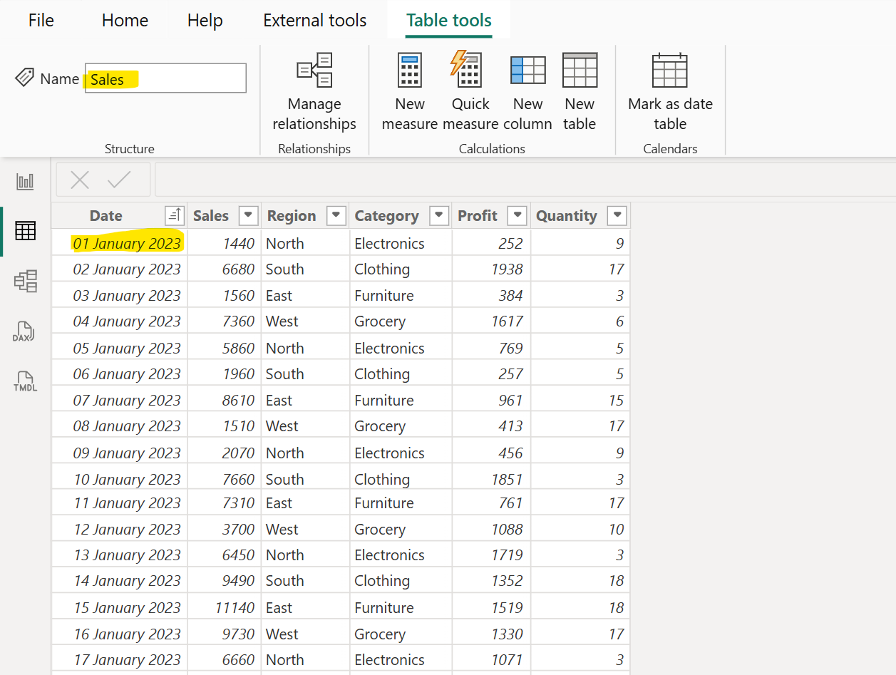The height and width of the screenshot is (675, 896).
Task: Switch to the Home ribbon tab
Action: pos(124,20)
